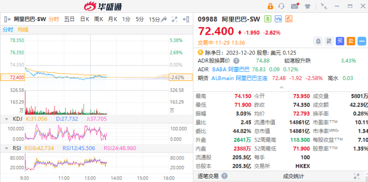Click the green dollar sign badge
This screenshot has height=182, width=368.
268,19
